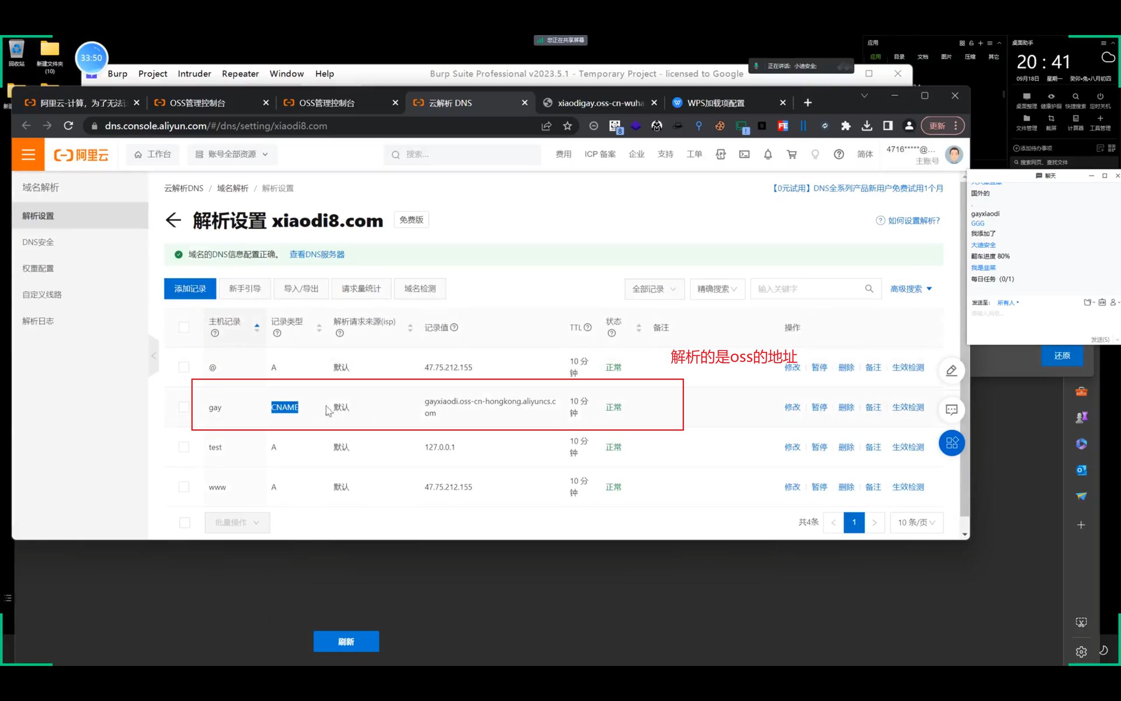Click the search magnifier in the keyword box
The height and width of the screenshot is (701, 1121).
point(869,289)
